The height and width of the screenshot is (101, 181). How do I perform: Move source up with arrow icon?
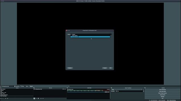[41, 98]
